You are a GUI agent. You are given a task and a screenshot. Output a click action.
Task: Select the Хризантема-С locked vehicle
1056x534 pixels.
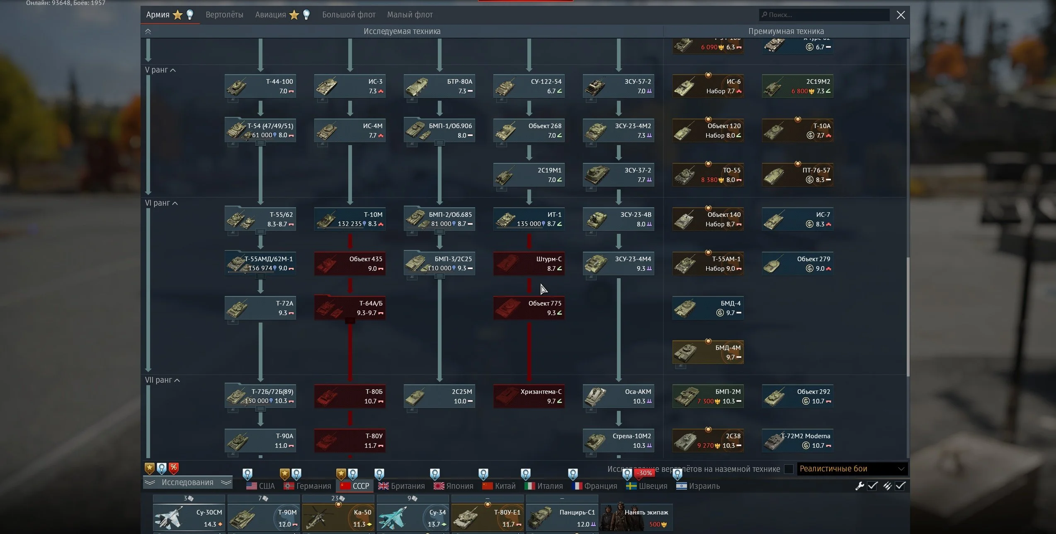529,396
